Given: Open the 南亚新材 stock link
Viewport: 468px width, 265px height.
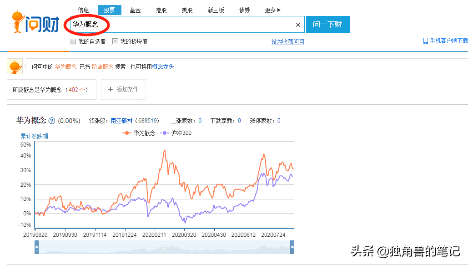Looking at the screenshot, I should (121, 121).
